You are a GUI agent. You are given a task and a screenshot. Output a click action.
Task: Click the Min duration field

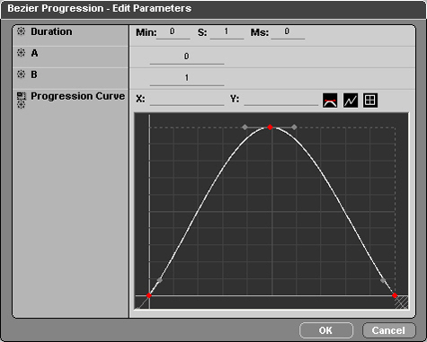tap(173, 32)
